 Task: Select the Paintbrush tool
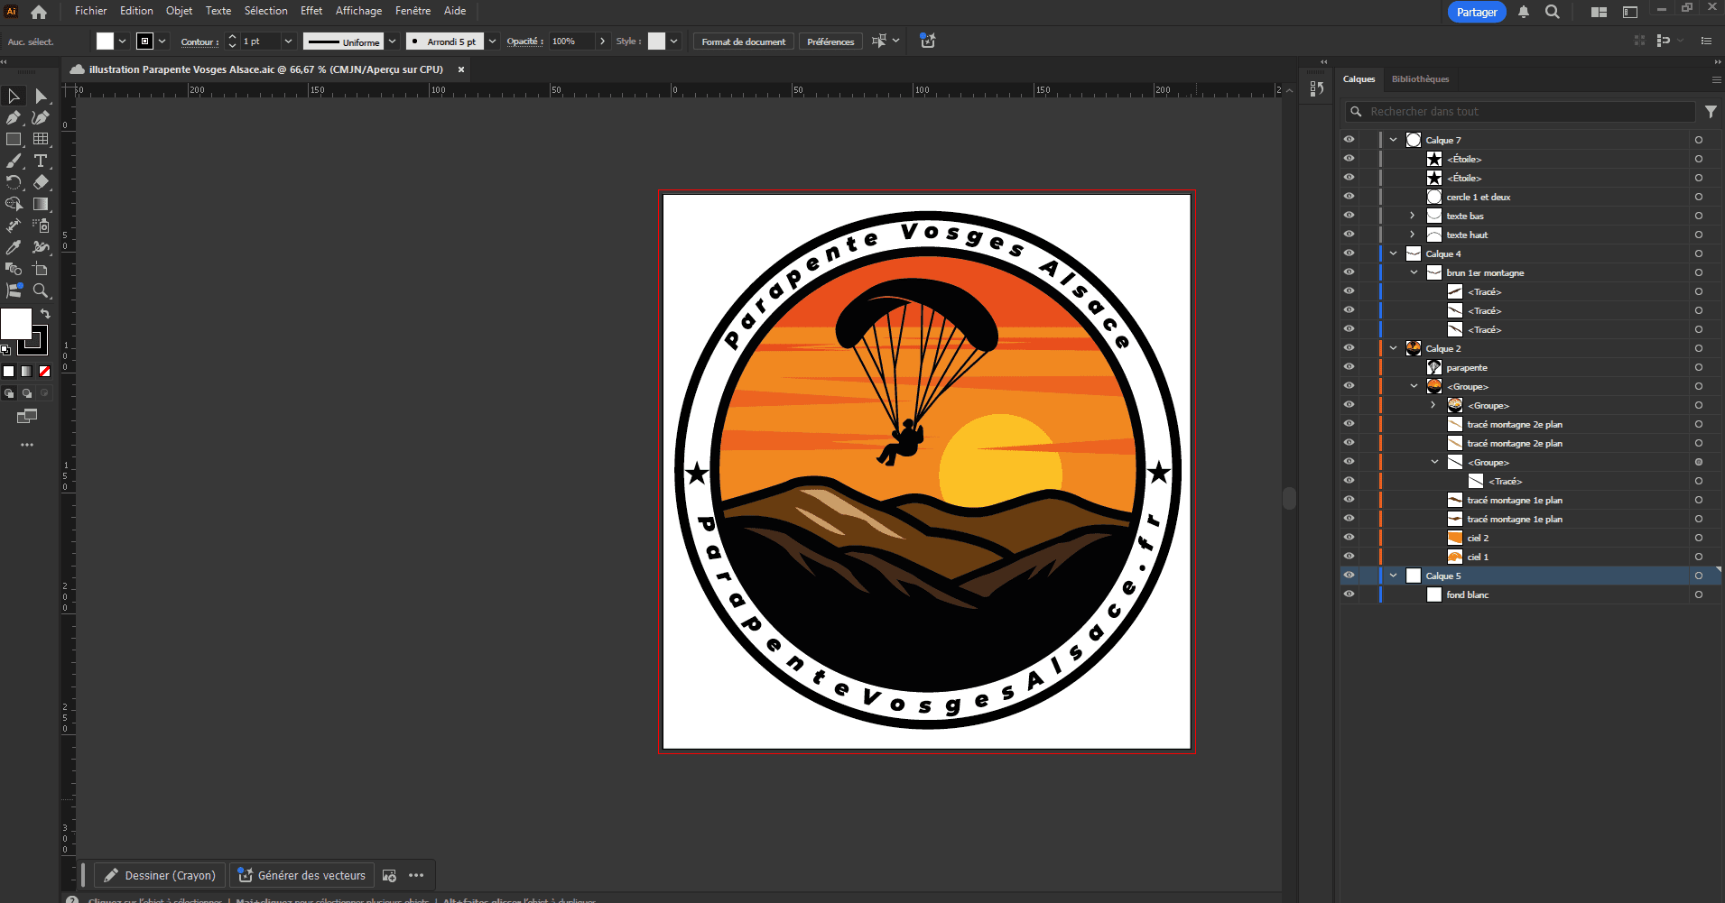pos(14,161)
